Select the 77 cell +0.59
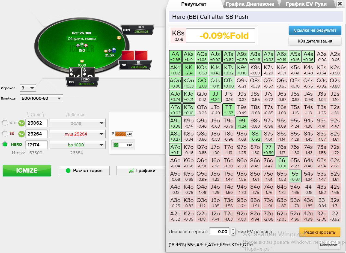 point(269,150)
